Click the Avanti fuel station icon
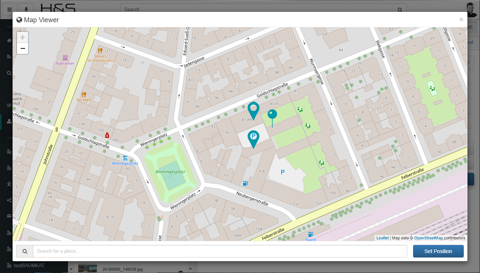Screen dimensions: 480x273 pos(310,234)
